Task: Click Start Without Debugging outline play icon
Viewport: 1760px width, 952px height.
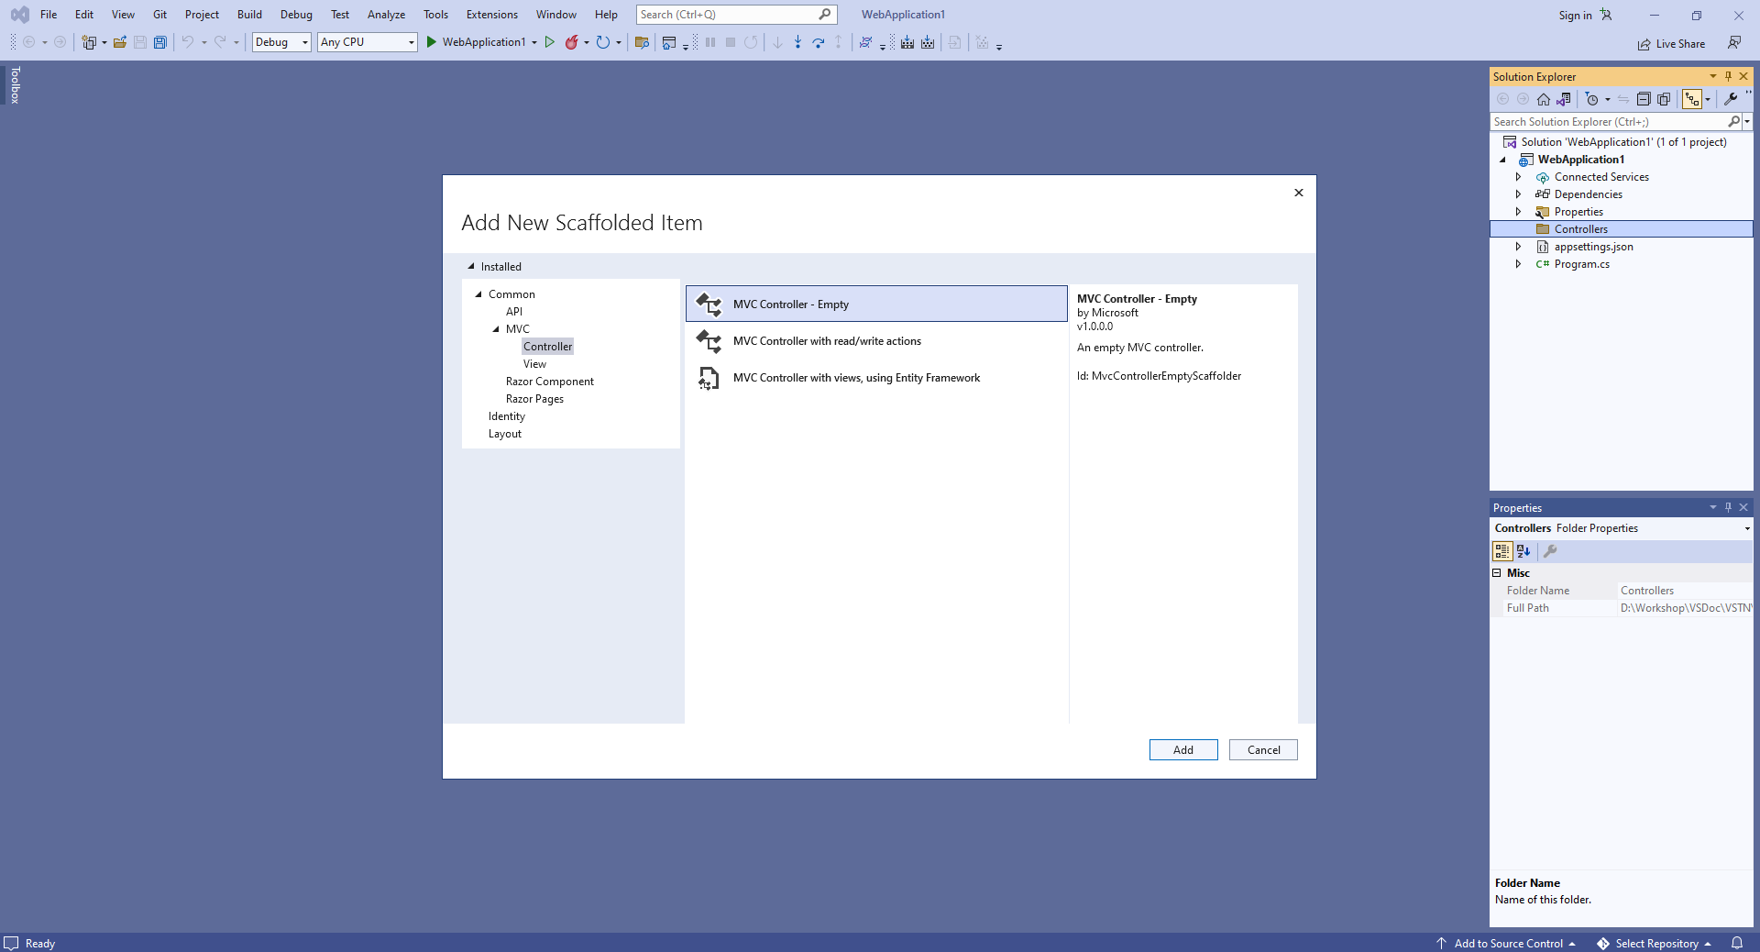Action: click(x=550, y=42)
